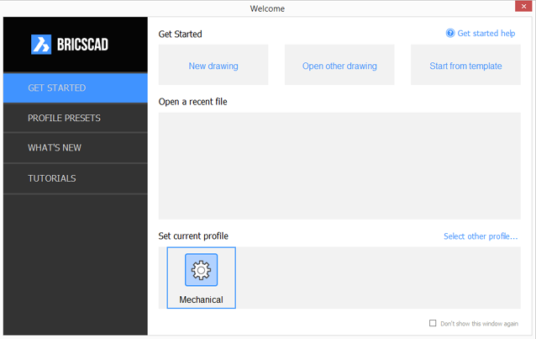This screenshot has width=536, height=339.
Task: Select the Mechanical gear profile icon
Action: click(x=201, y=270)
